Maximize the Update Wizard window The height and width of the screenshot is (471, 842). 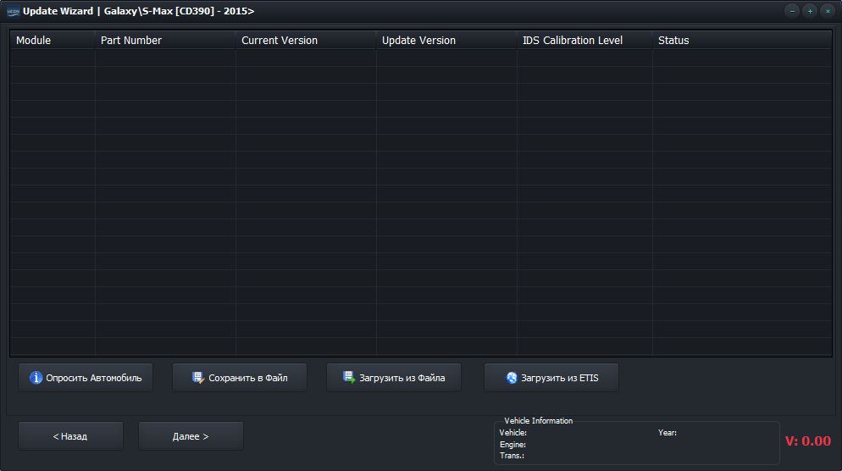pyautogui.click(x=810, y=11)
